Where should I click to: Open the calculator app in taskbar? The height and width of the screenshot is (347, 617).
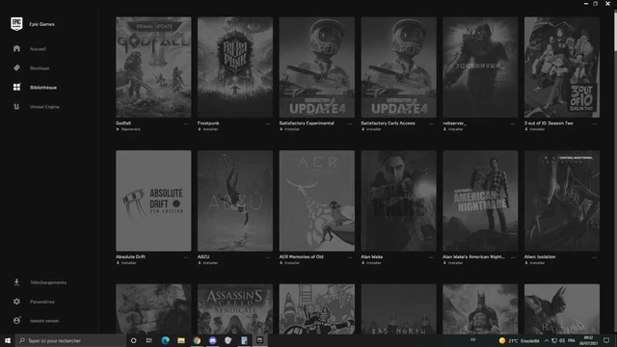point(244,340)
